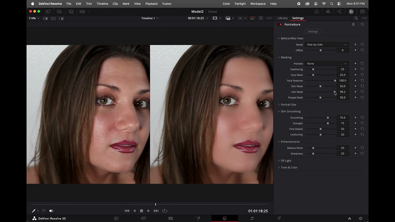Select the qualifier eyedropper tool

(34, 211)
